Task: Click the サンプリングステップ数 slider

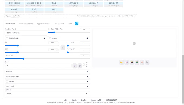Action: pyautogui.click(x=69, y=32)
